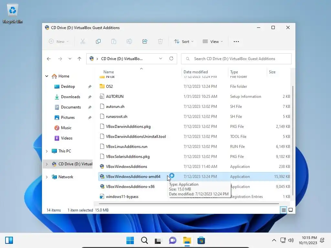Sort by Name column header
331x248 pixels.
pos(109,72)
